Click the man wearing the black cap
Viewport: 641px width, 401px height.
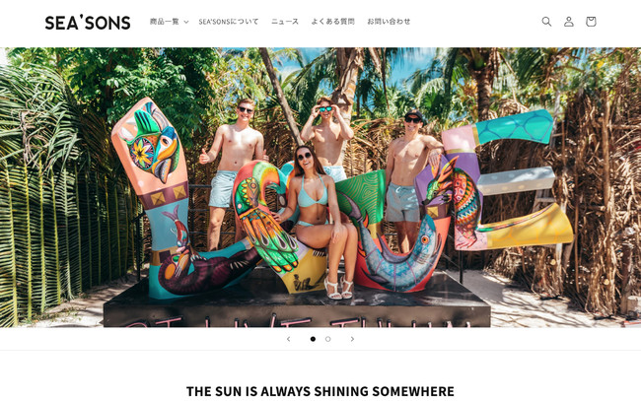click(413, 181)
